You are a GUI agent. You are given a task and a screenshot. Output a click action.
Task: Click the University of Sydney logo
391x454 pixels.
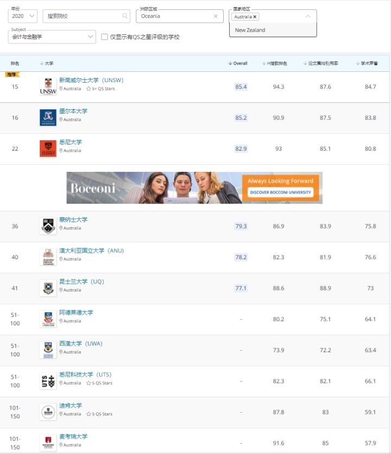pyautogui.click(x=48, y=148)
